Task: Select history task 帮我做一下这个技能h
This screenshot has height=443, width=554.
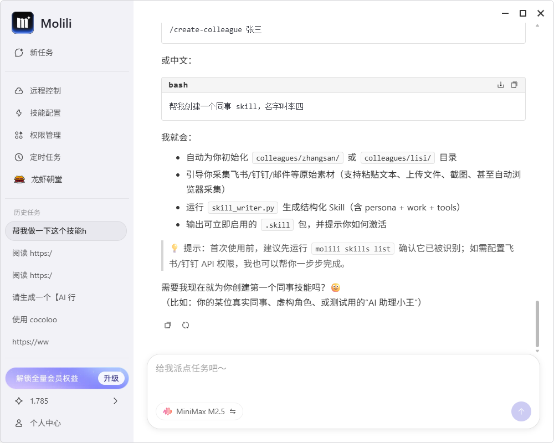Action: pyautogui.click(x=65, y=231)
